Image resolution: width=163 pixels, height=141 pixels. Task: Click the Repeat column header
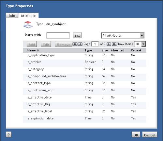pos(136,50)
